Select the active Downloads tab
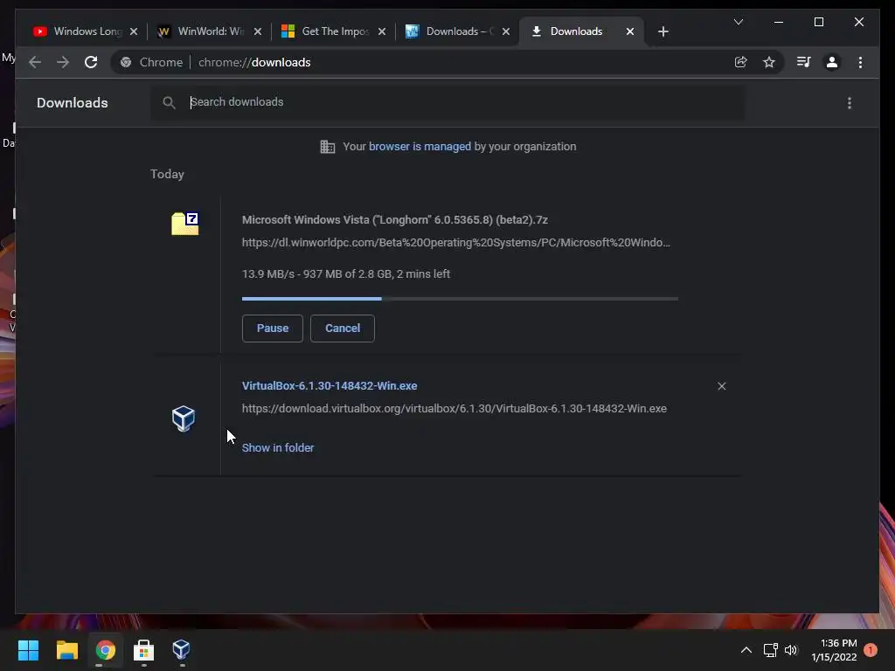Screen dimensions: 895x671 [x=576, y=31]
